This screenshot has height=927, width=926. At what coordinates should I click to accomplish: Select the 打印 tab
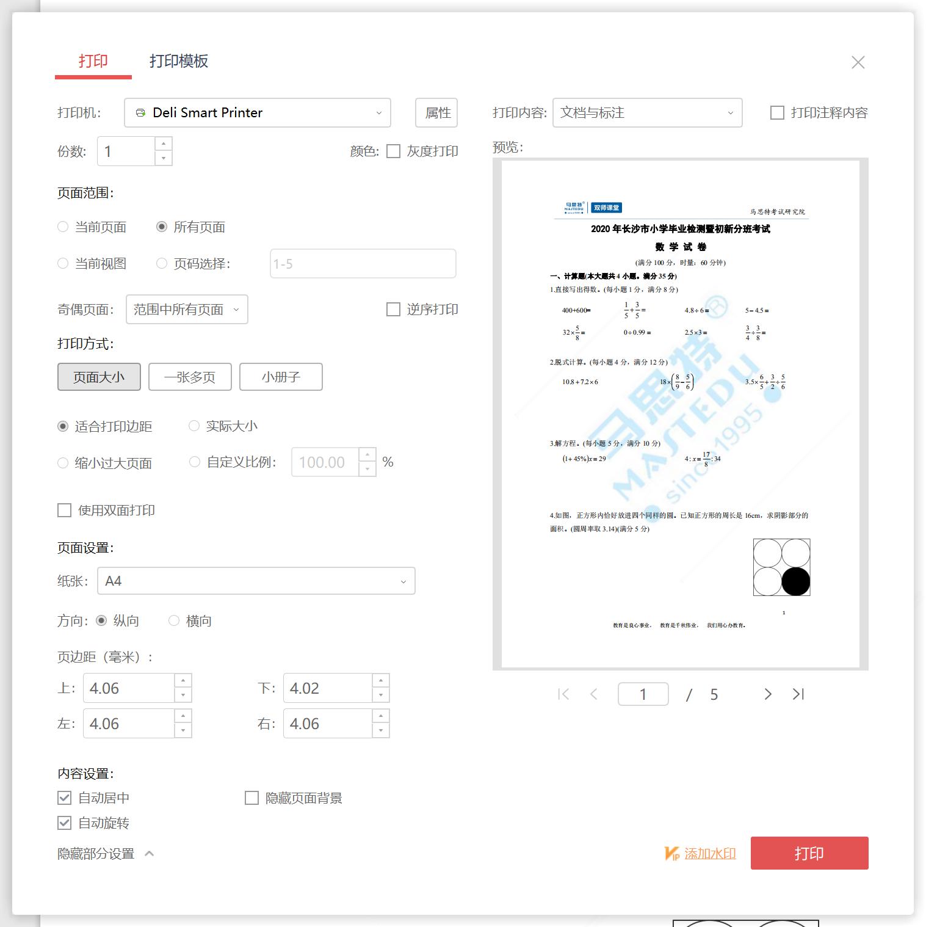pyautogui.click(x=93, y=61)
